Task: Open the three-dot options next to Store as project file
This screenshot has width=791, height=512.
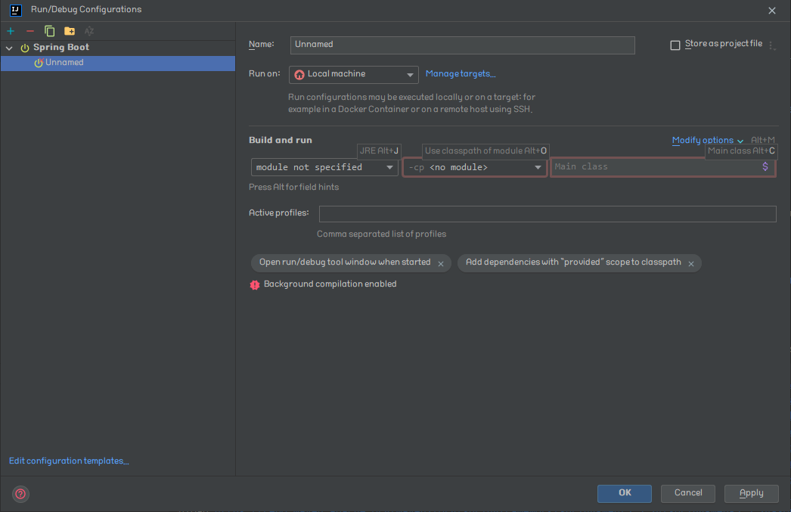Action: point(771,45)
